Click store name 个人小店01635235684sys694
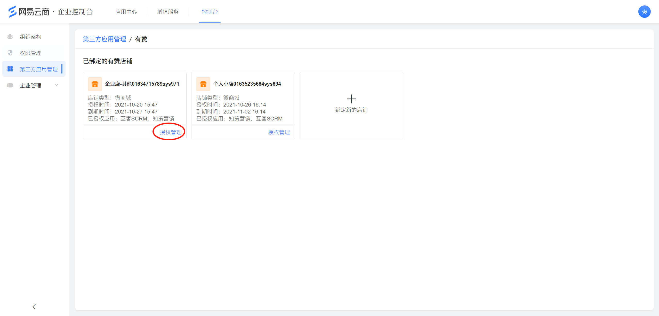 (247, 84)
